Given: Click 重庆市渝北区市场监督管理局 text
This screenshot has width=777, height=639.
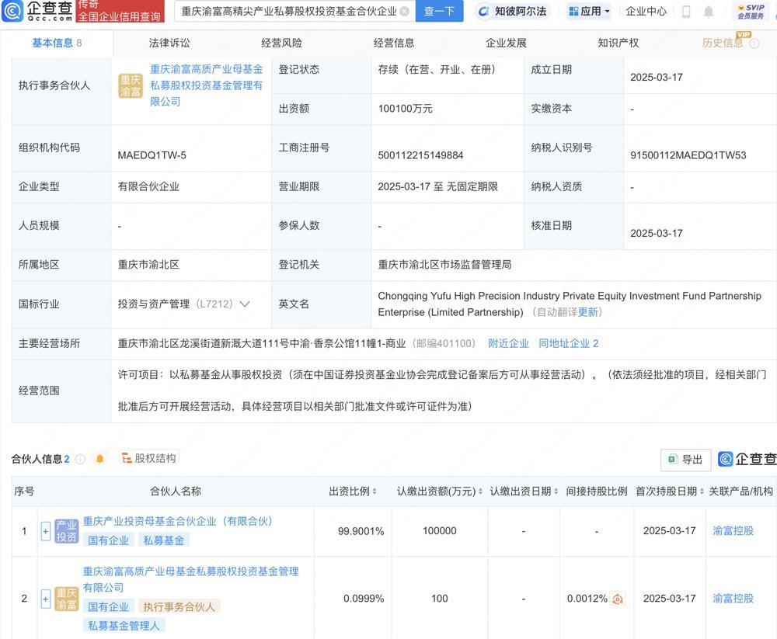Looking at the screenshot, I should [x=444, y=265].
